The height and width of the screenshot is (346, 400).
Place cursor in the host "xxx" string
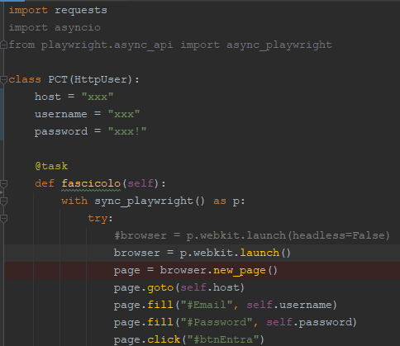tap(98, 97)
